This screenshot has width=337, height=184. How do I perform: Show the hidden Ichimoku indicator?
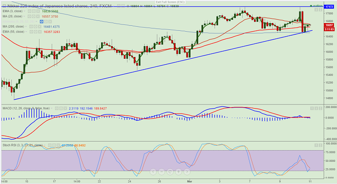click(41, 22)
